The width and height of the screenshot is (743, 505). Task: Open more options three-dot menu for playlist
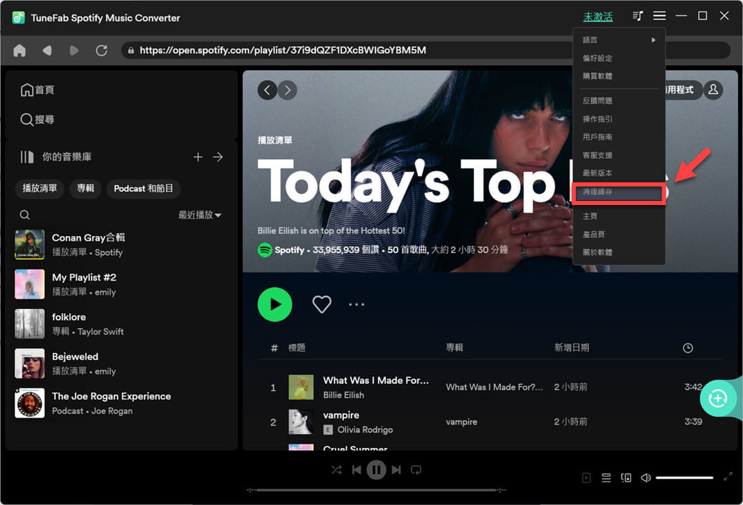coord(356,305)
